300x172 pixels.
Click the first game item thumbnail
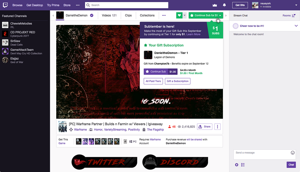click(x=79, y=142)
